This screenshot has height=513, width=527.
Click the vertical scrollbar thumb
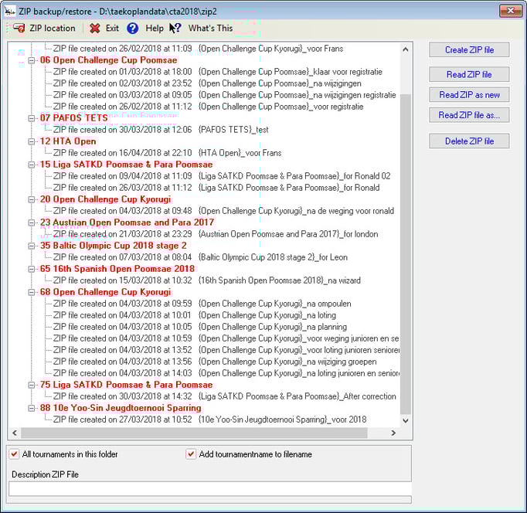pos(406,255)
